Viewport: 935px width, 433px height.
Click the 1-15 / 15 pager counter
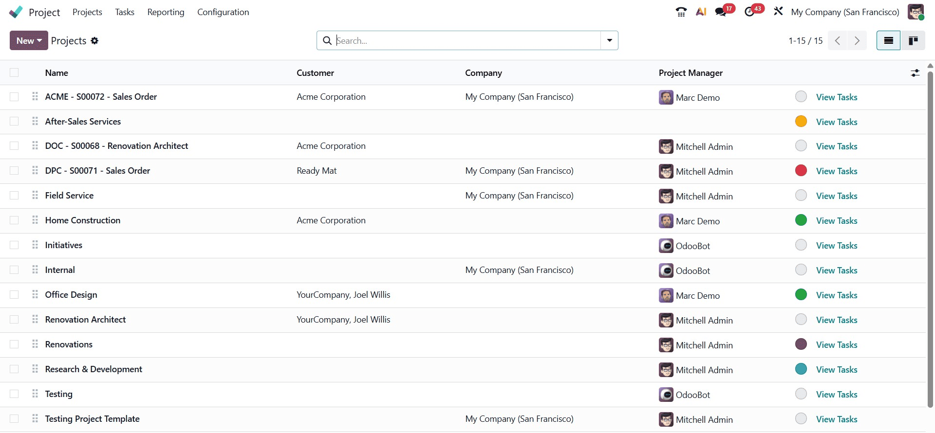pos(805,41)
